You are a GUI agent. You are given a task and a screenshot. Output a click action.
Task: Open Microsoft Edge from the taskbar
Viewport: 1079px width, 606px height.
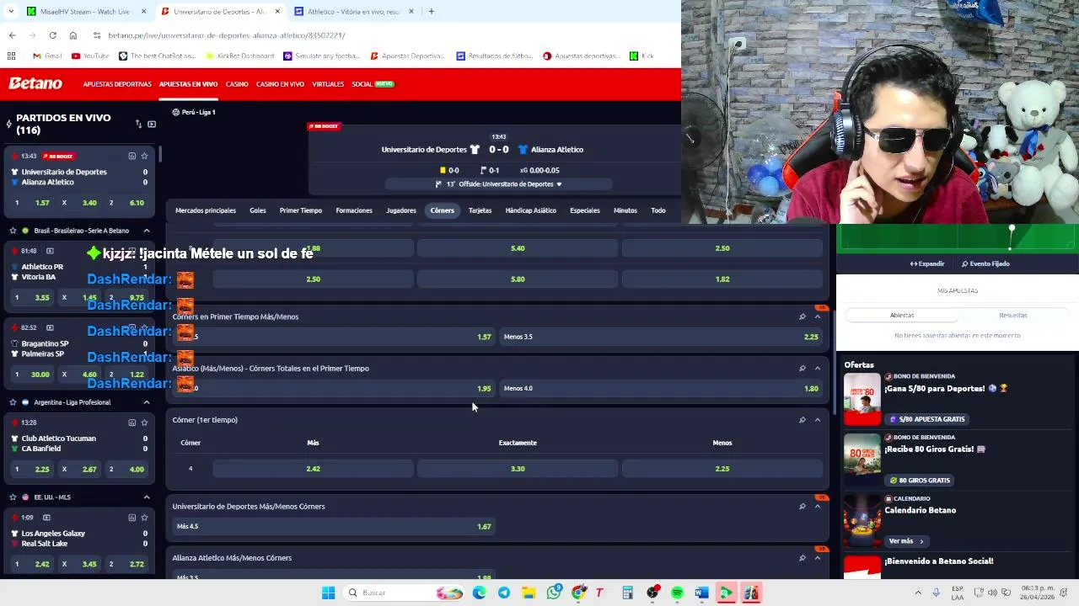pyautogui.click(x=479, y=593)
